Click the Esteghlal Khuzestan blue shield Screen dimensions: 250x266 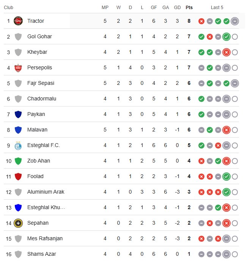click(18, 207)
